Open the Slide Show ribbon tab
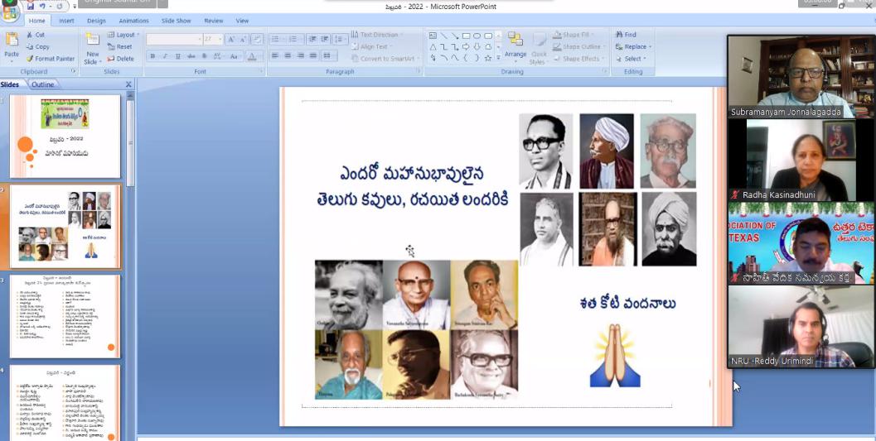 click(176, 21)
